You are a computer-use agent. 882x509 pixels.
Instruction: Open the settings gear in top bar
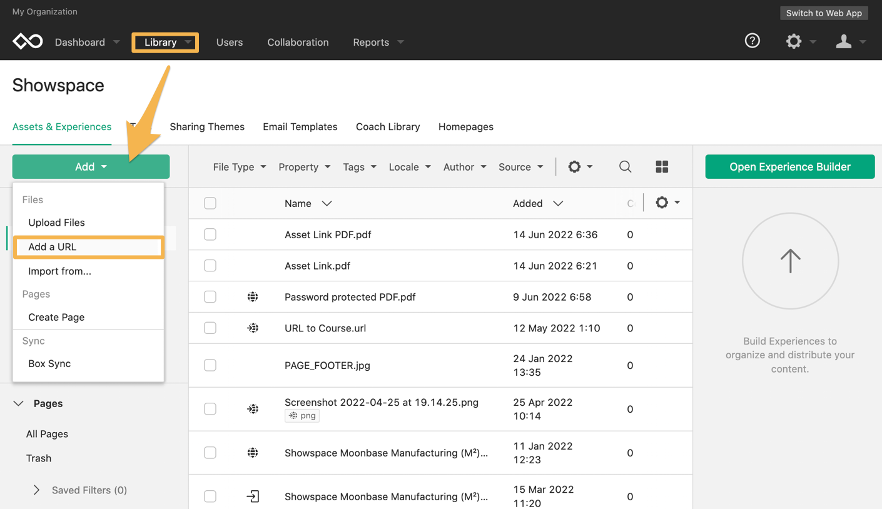tap(794, 42)
